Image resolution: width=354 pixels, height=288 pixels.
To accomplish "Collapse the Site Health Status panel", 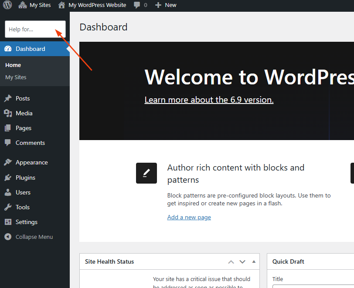I will pos(254,261).
